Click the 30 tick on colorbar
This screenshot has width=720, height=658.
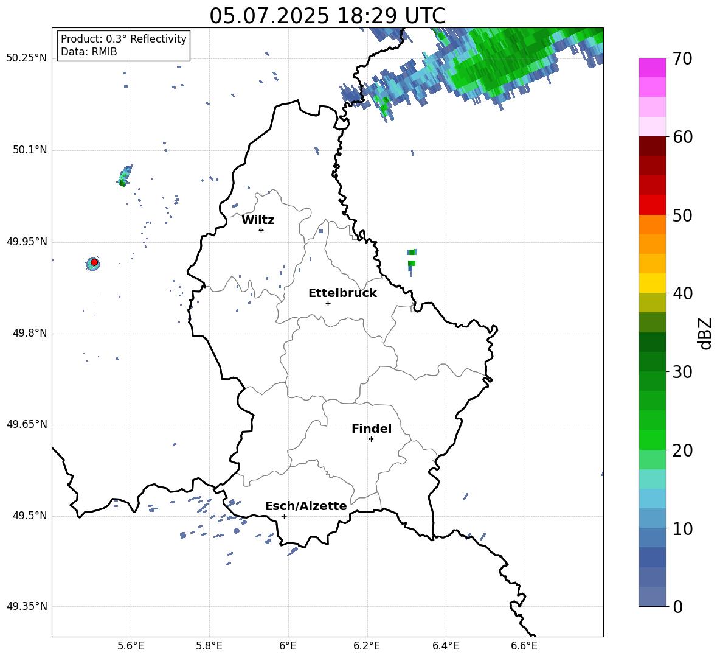[682, 372]
